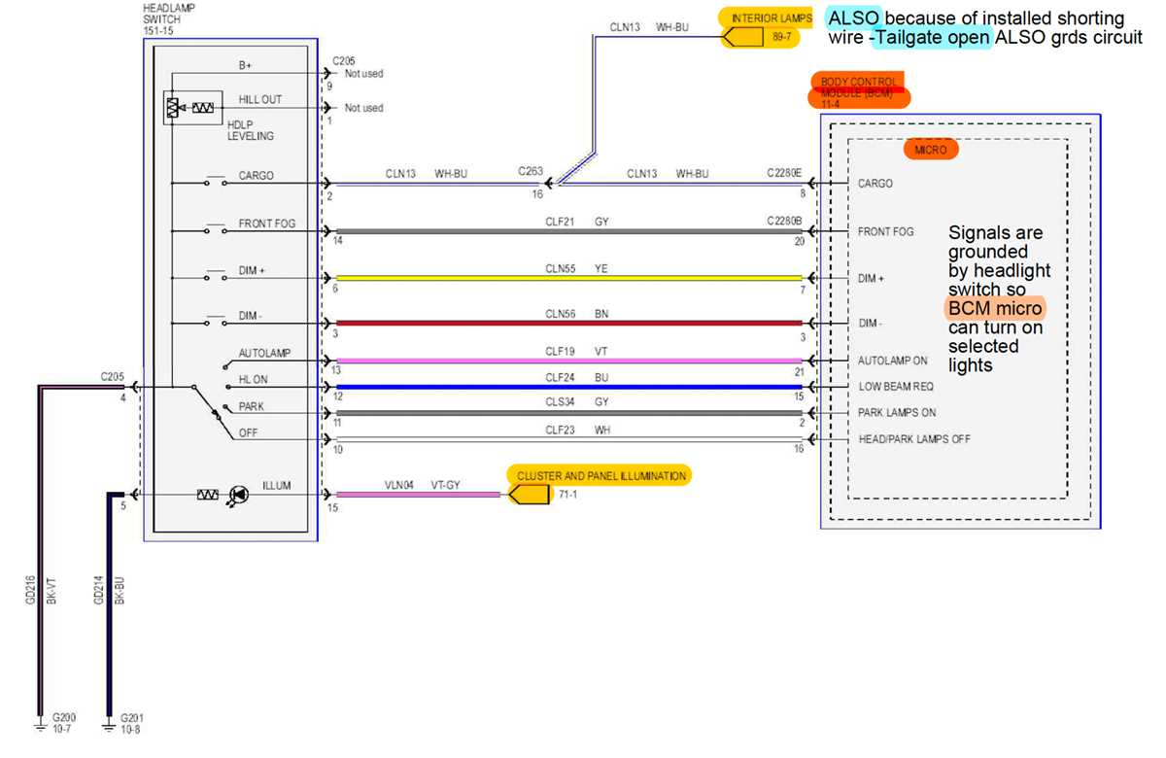Viewport: 1166px width, 758px height.
Task: Click the HL ON switch position label
Action: click(254, 379)
